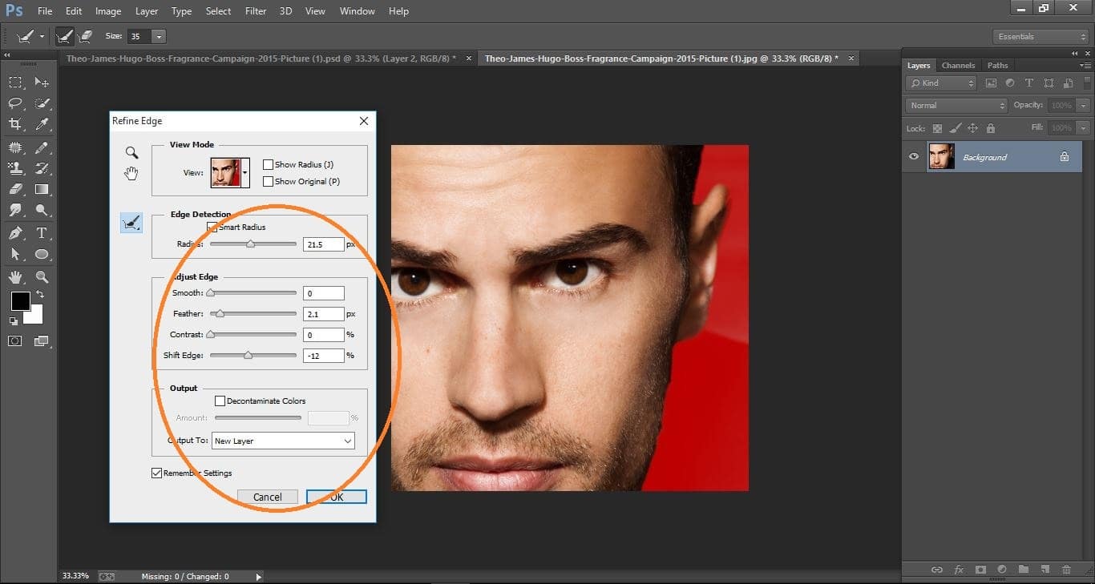Open the Filter menu

pyautogui.click(x=255, y=10)
